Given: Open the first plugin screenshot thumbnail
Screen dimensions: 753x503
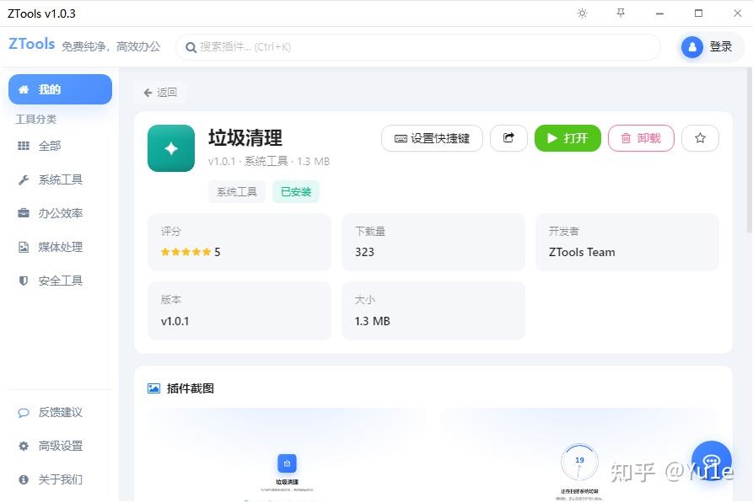Looking at the screenshot, I should pyautogui.click(x=287, y=454).
